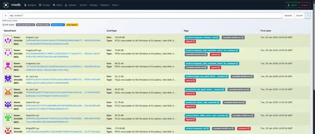Open the About dropdown menu

[115, 5]
